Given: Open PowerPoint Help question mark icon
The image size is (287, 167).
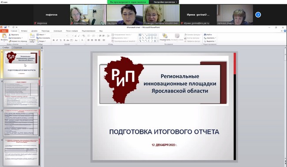Looking at the screenshot, I should pos(285,31).
